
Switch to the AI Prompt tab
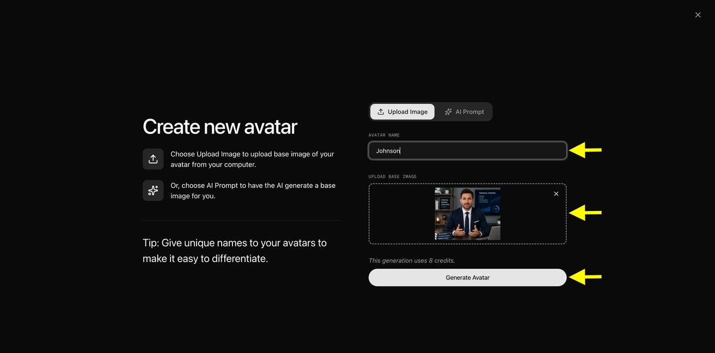[x=464, y=112]
